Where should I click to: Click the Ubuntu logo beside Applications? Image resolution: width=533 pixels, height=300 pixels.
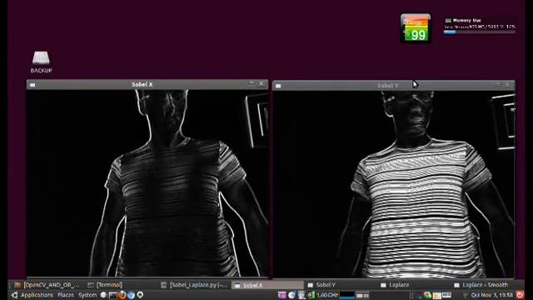coord(15,295)
